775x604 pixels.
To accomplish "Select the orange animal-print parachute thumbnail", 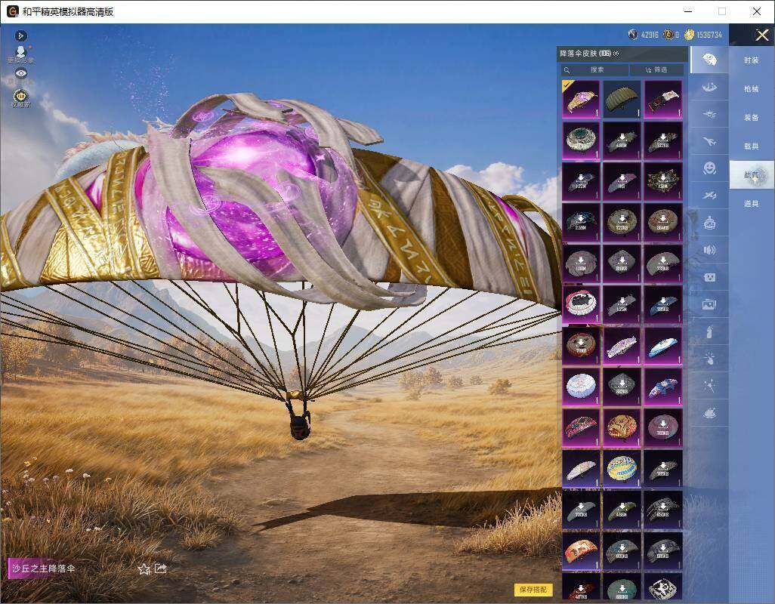I will pyautogui.click(x=581, y=550).
